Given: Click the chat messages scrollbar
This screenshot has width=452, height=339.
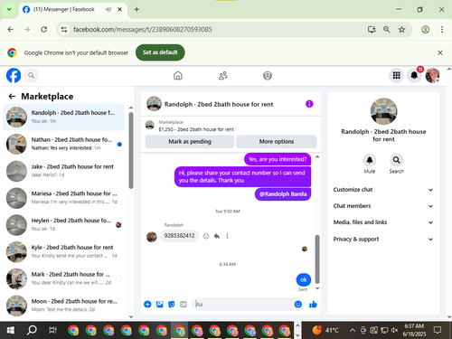Looking at the screenshot, I should (x=317, y=259).
